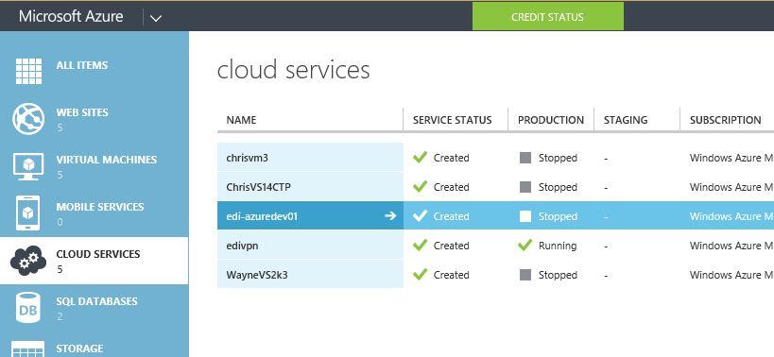This screenshot has width=774, height=357.
Task: Select the Mobile Services phone icon
Action: point(28,213)
